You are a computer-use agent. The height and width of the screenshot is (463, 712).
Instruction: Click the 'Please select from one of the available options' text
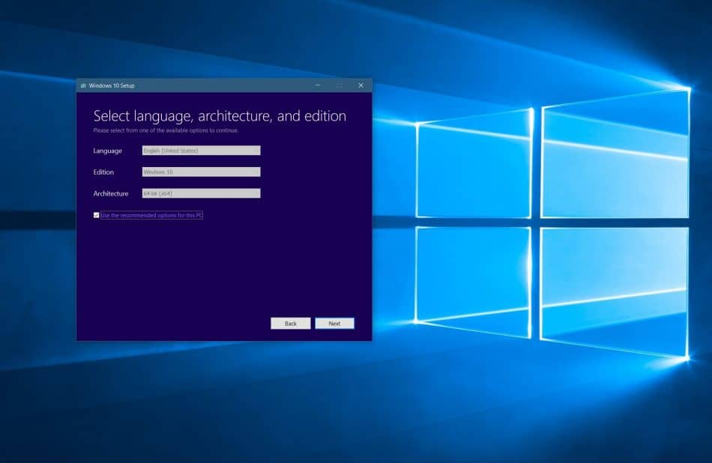click(x=166, y=130)
